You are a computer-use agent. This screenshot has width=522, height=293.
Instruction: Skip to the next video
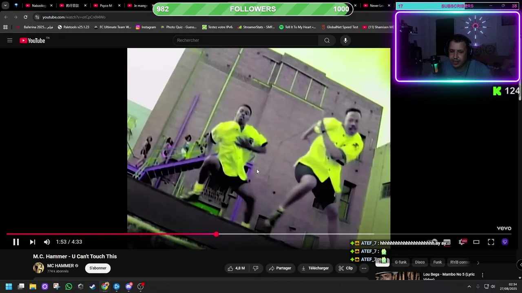(32, 242)
